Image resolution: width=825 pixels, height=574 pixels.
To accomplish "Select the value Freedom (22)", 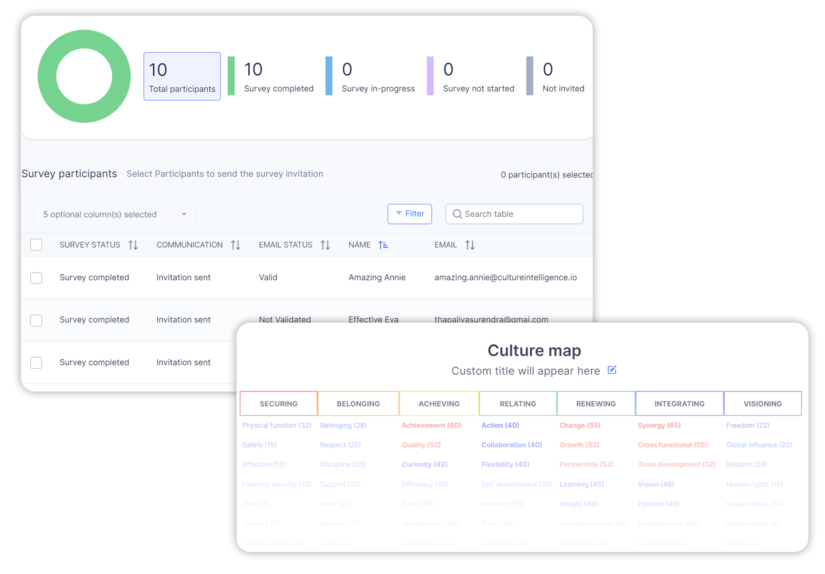I will [747, 425].
